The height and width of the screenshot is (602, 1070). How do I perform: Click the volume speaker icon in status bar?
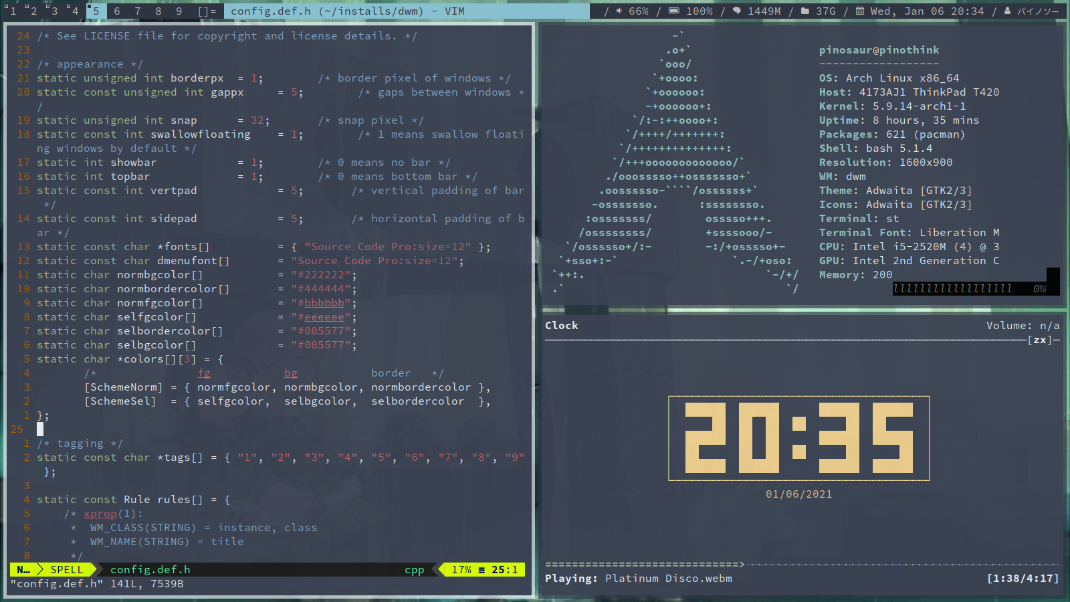(x=619, y=11)
